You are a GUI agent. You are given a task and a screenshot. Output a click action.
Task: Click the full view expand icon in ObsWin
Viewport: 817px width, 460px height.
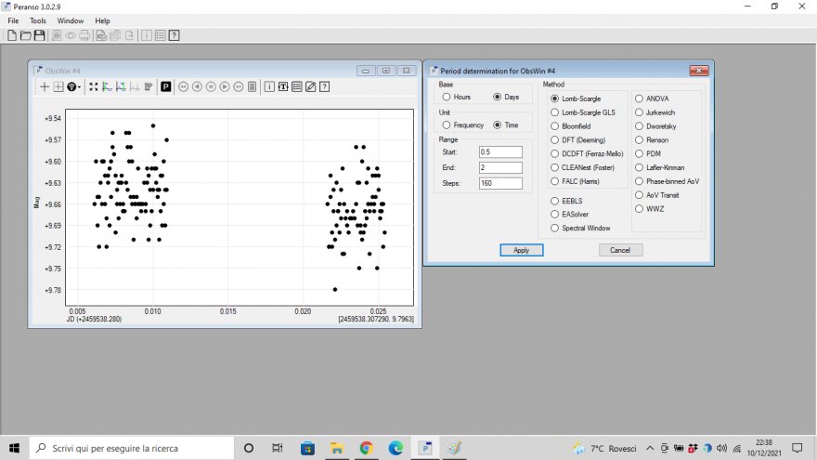(x=93, y=86)
